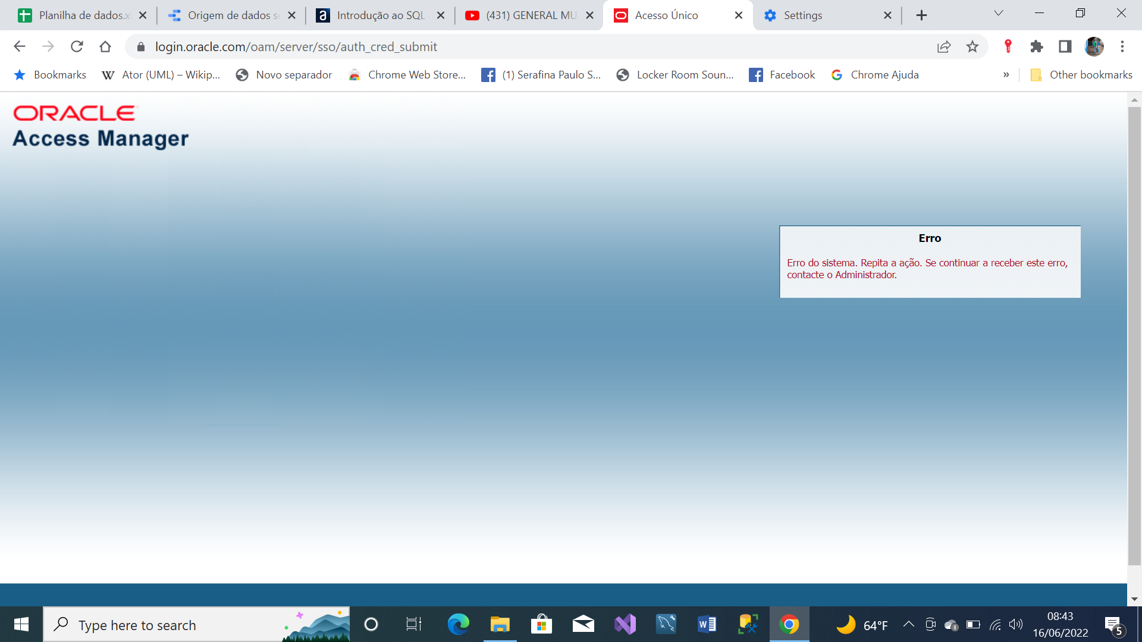Open the Extensions puzzle menu
Screen dimensions: 1142x642
click(x=1037, y=46)
